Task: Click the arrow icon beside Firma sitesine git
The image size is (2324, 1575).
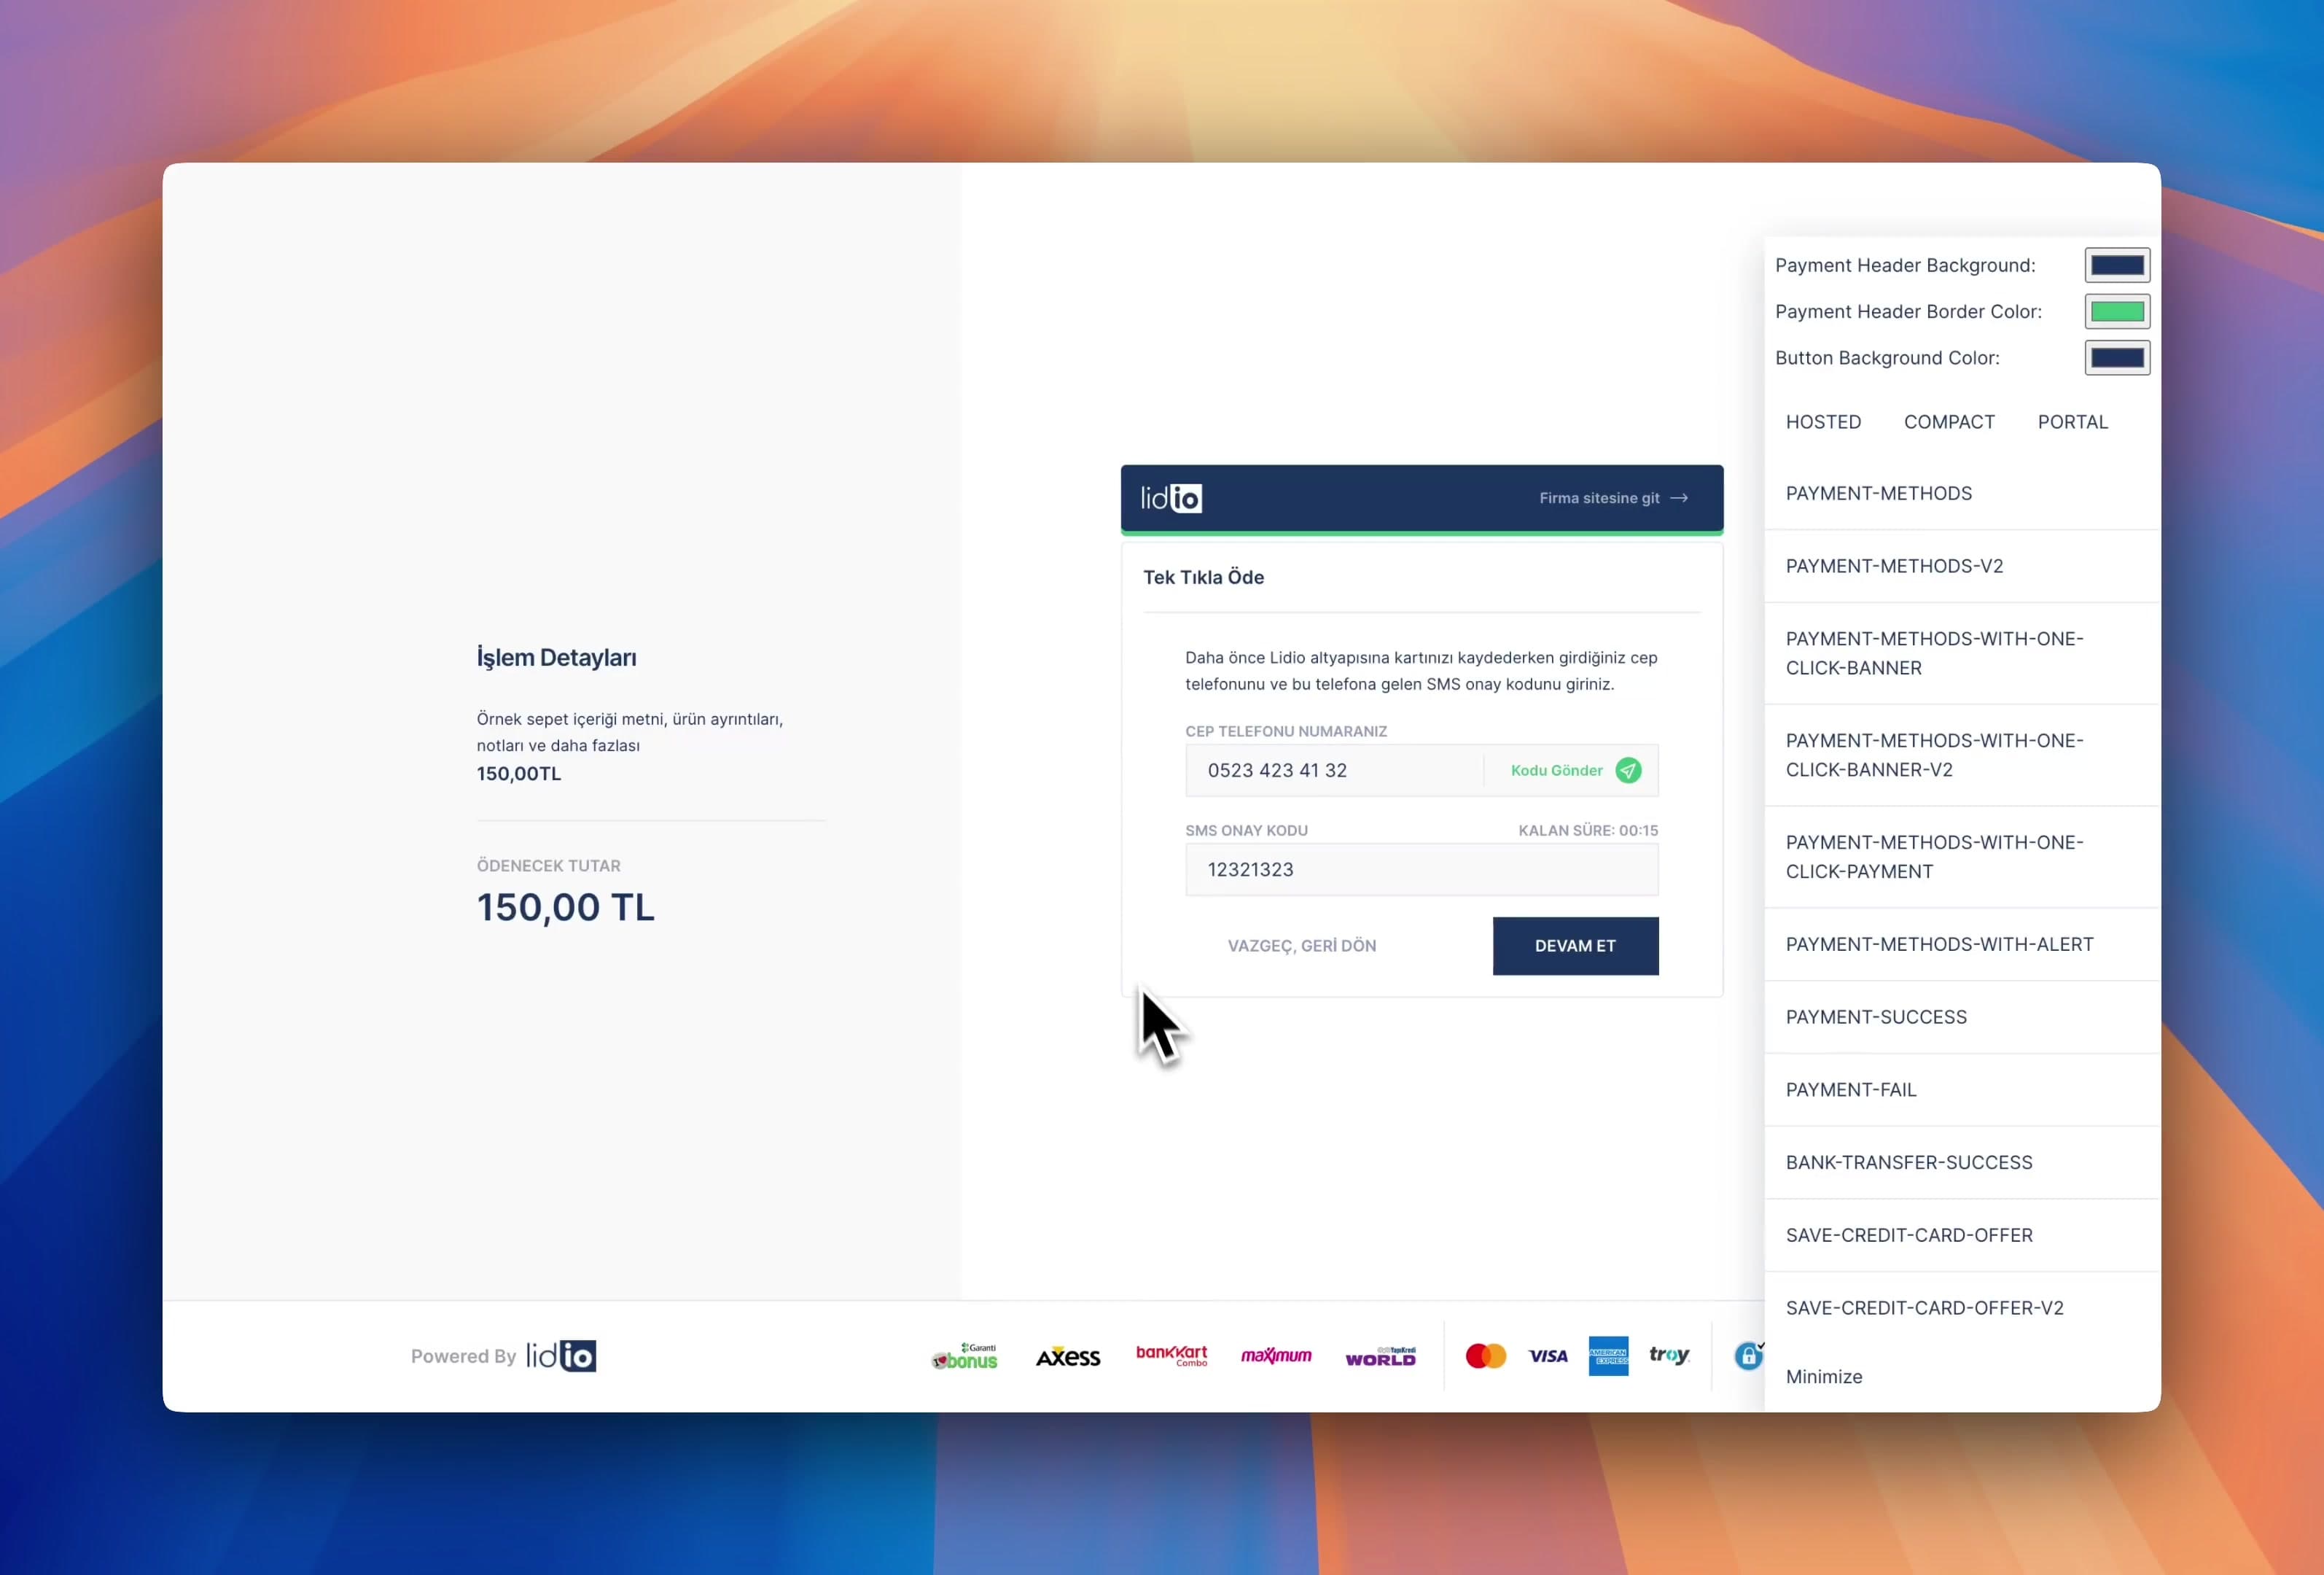Action: point(1680,498)
